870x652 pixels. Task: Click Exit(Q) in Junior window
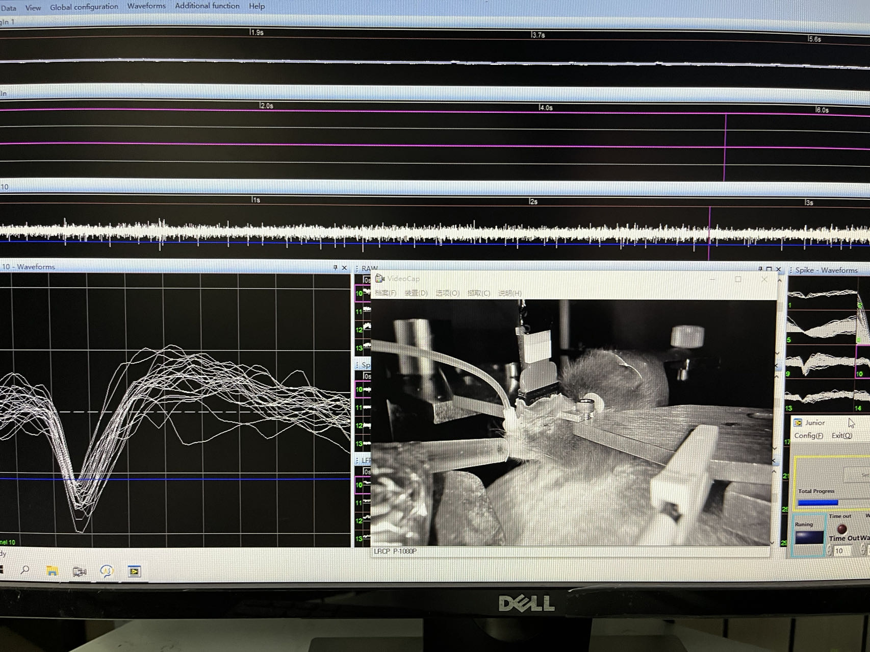[841, 435]
